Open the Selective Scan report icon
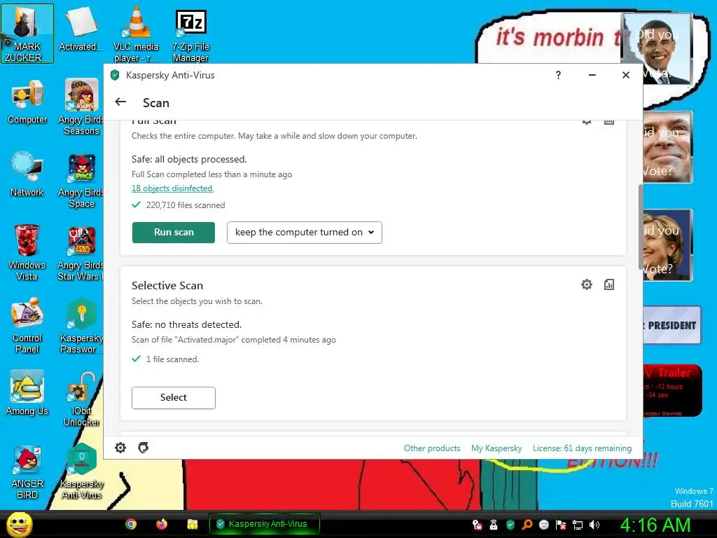Viewport: 717px width, 538px height. pos(609,284)
